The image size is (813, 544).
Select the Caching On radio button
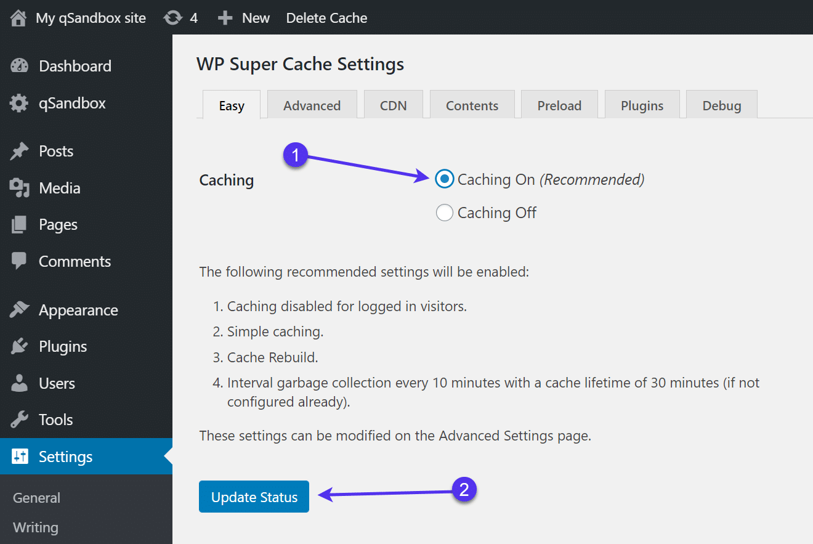point(444,179)
